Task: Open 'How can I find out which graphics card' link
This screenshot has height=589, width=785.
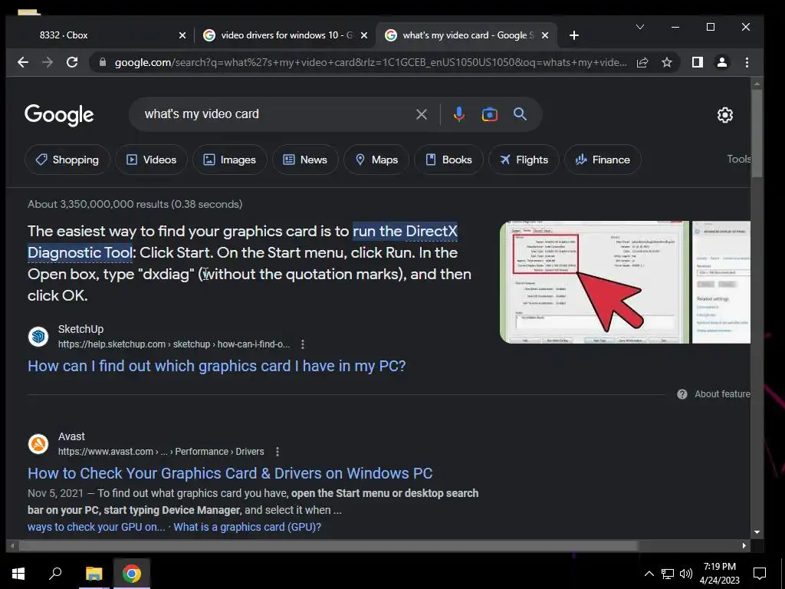Action: tap(216, 366)
